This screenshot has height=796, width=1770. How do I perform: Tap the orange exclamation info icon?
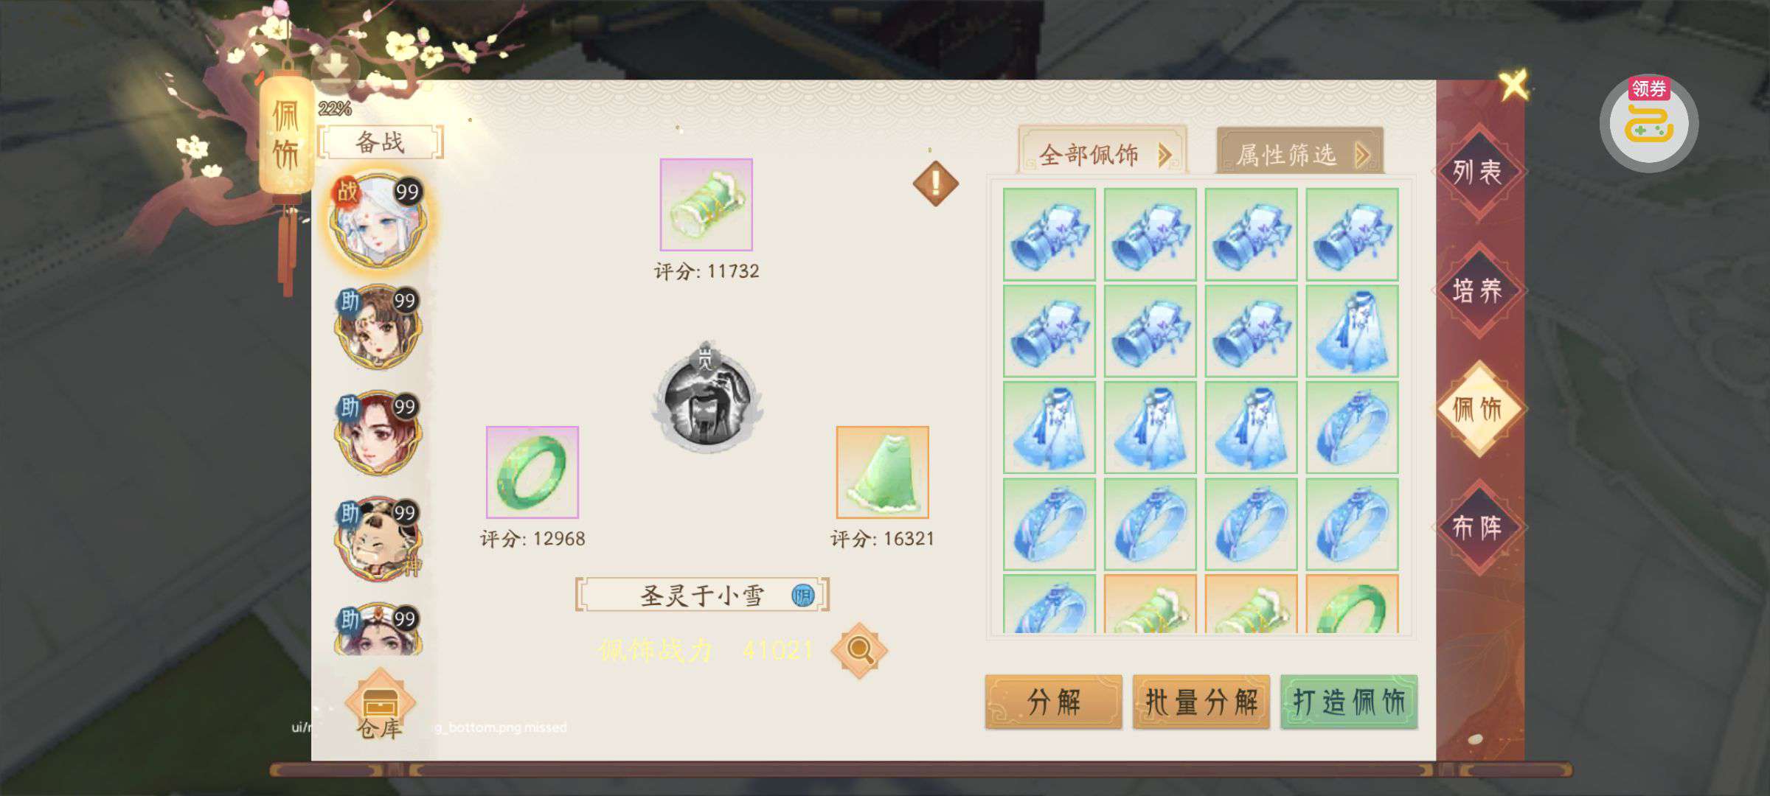pyautogui.click(x=935, y=183)
